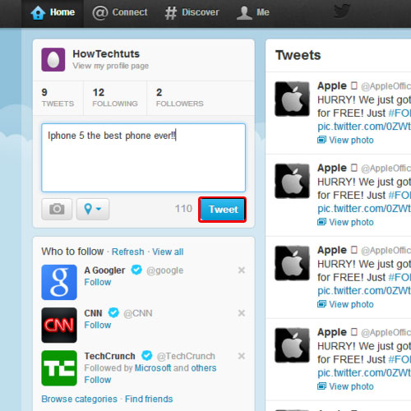
Task: Dismiss the CNN suggestion
Action: tap(242, 313)
